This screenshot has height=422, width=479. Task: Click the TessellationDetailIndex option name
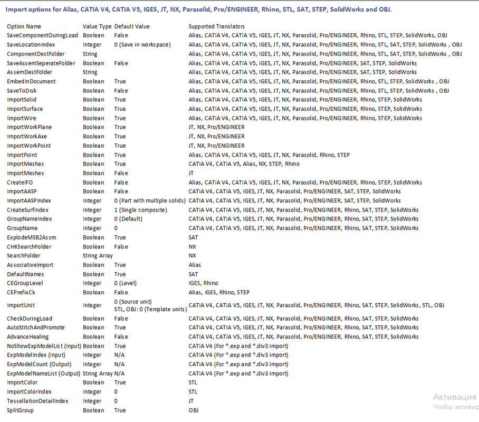[37, 401]
